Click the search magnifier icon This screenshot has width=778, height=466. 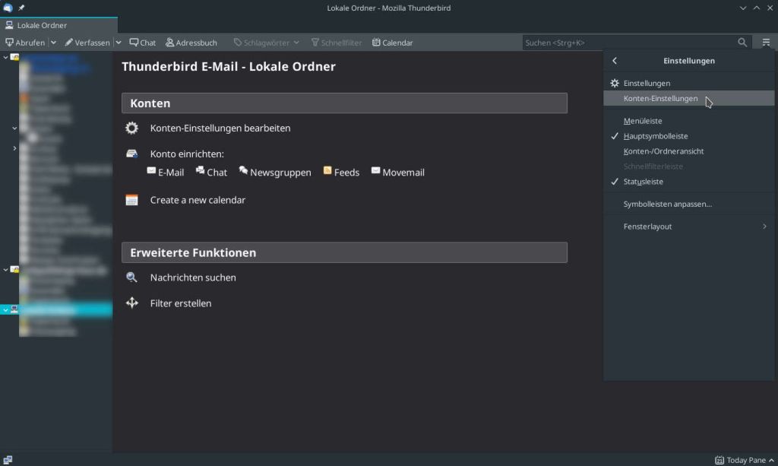coord(742,43)
